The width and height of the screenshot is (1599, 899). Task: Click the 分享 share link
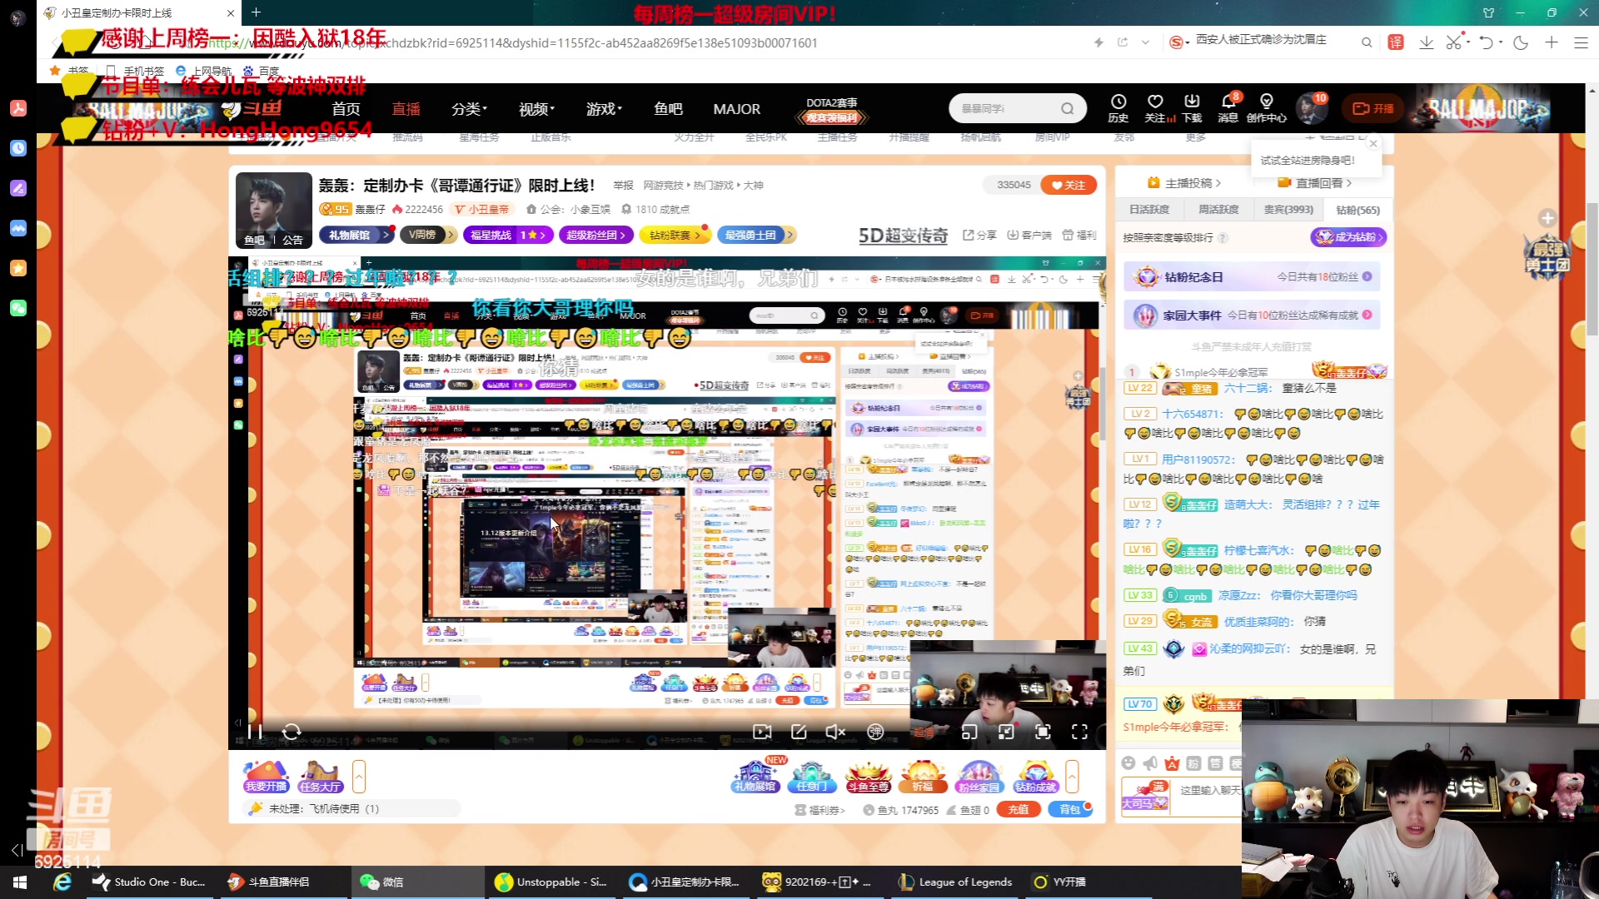(980, 236)
